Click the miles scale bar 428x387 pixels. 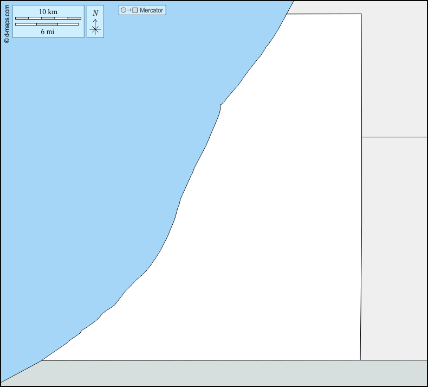[48, 24]
